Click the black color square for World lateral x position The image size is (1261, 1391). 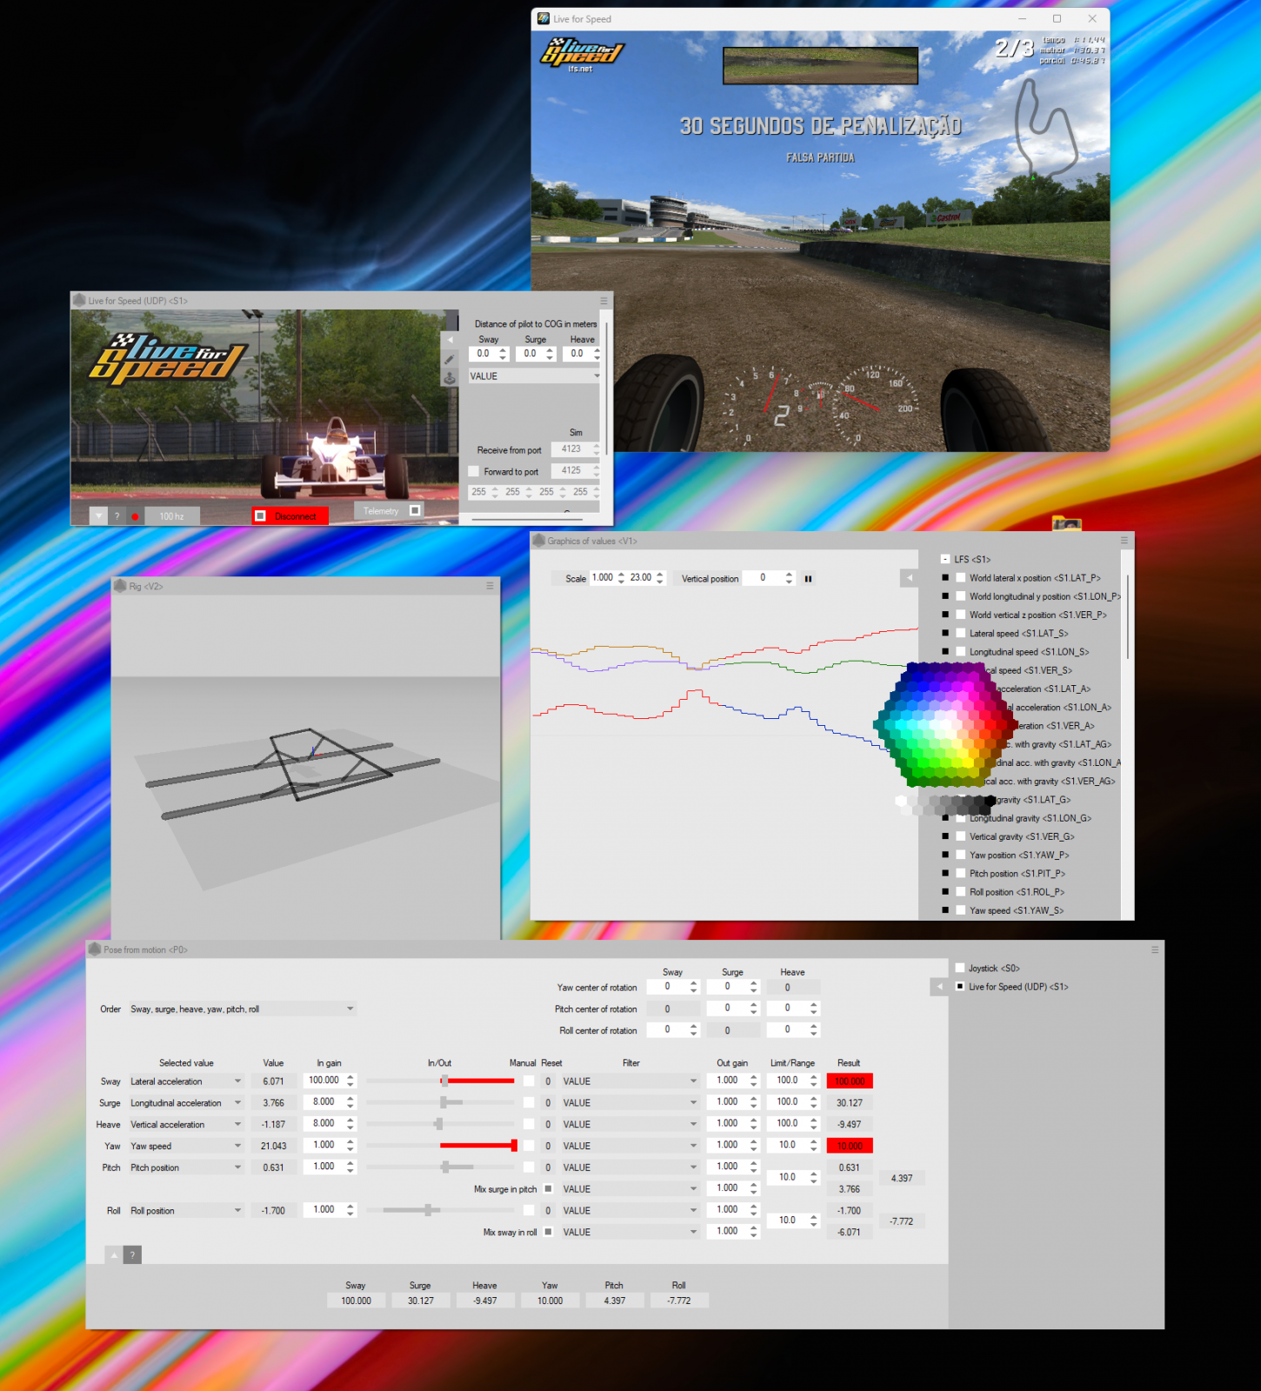(945, 577)
